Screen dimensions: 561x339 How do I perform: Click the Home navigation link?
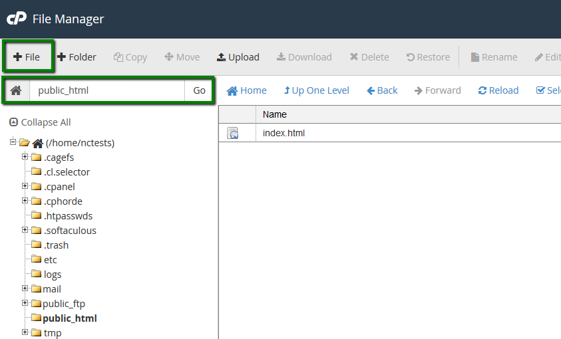(247, 90)
